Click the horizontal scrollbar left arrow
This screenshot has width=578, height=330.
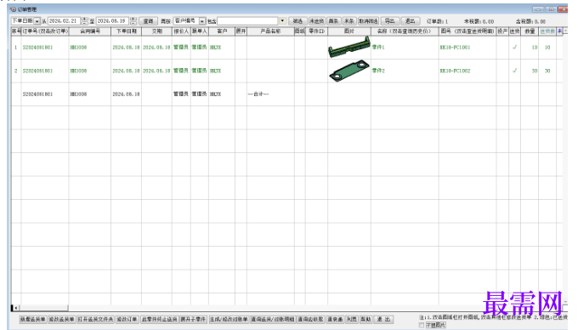15,308
